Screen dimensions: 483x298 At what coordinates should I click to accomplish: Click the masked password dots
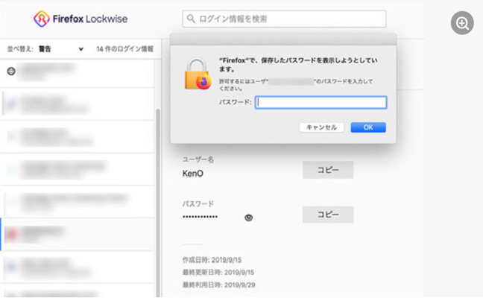200,217
